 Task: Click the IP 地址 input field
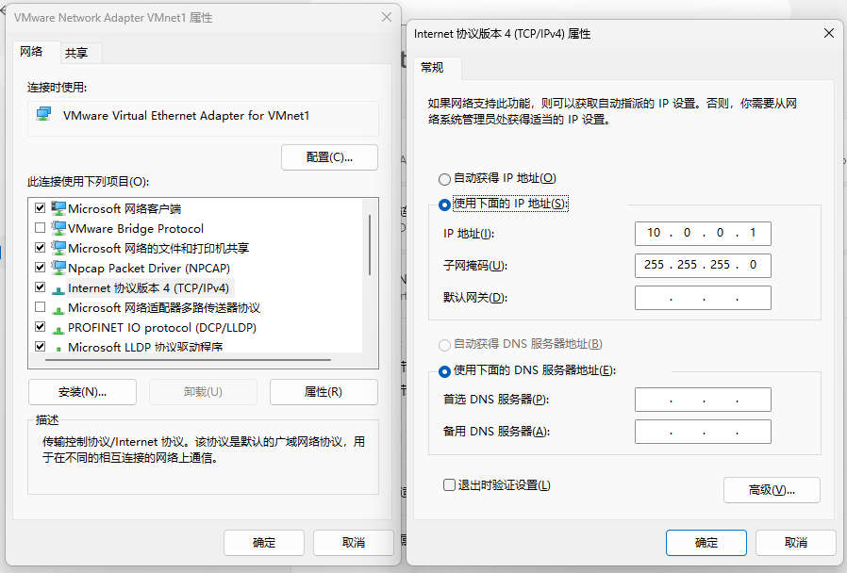click(x=703, y=233)
